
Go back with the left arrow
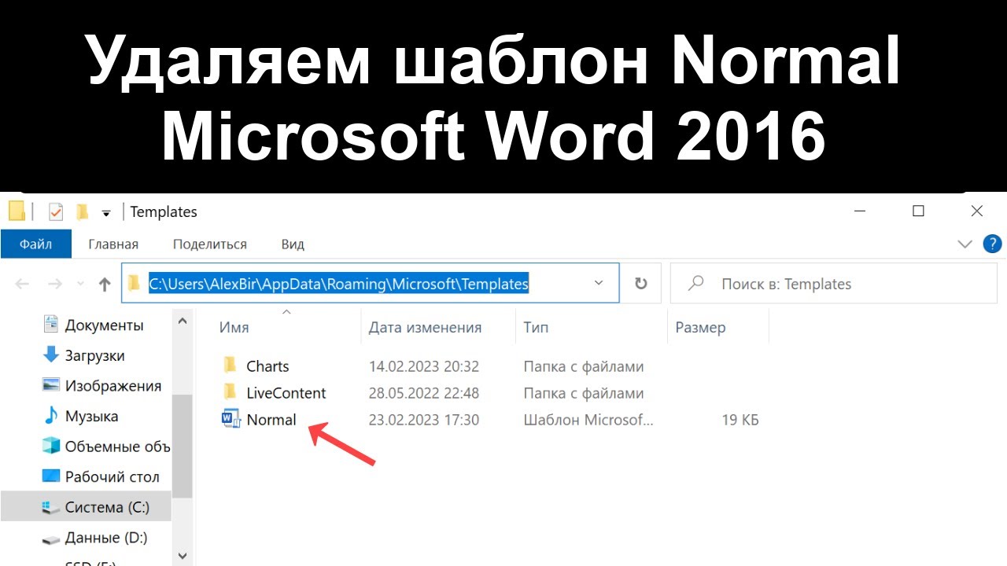pyautogui.click(x=22, y=284)
